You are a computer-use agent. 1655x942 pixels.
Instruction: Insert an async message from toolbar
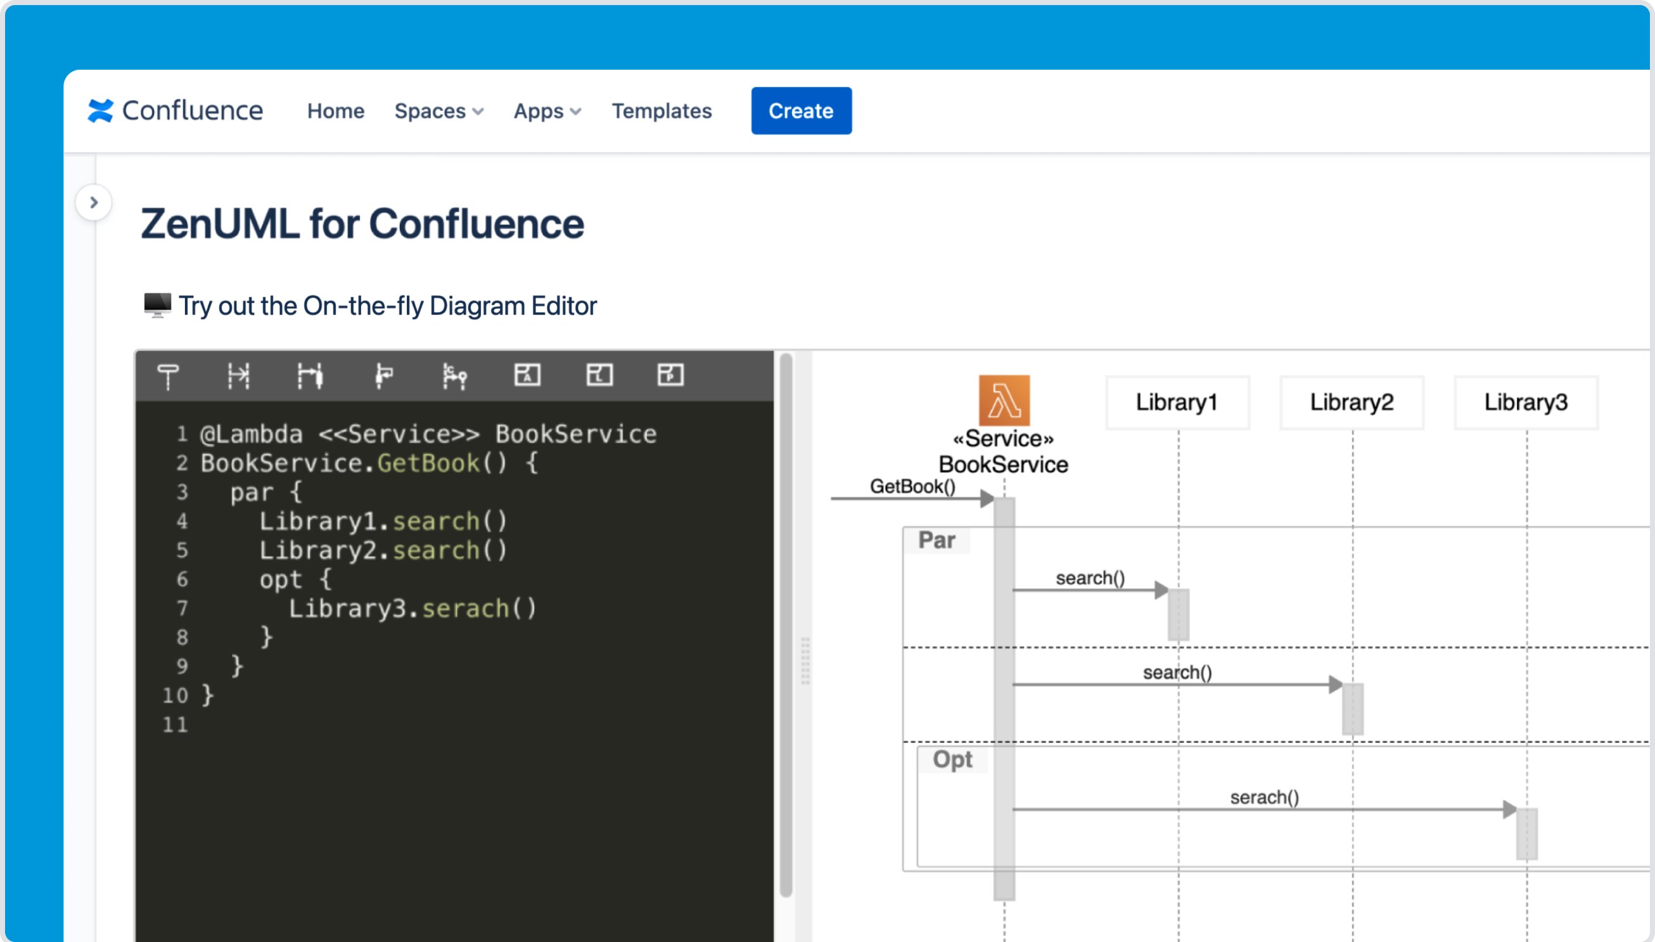tap(238, 376)
